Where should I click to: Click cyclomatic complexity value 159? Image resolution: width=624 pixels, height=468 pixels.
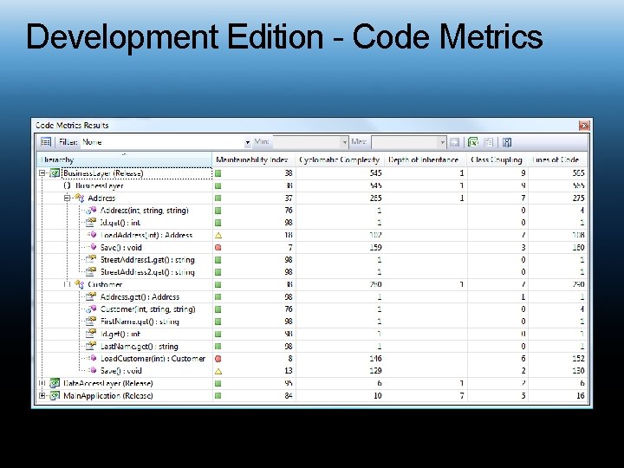click(x=375, y=247)
